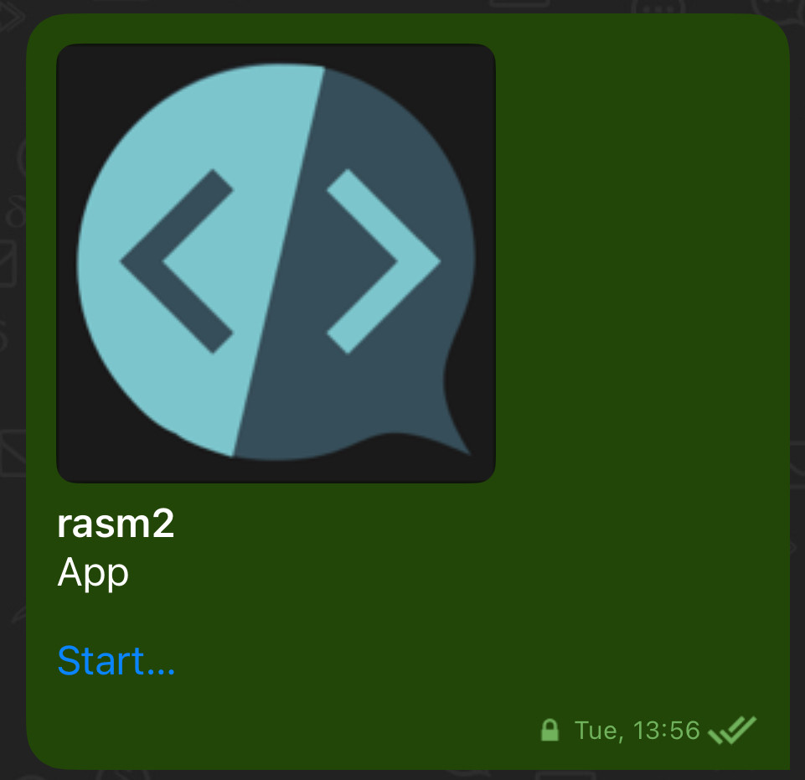The width and height of the screenshot is (805, 780).
Task: Click the lock encryption icon beside the timestamp
Action: [550, 730]
